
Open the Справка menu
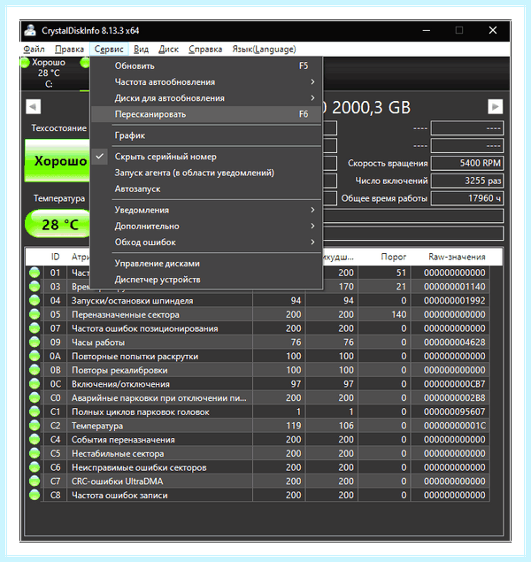point(205,49)
